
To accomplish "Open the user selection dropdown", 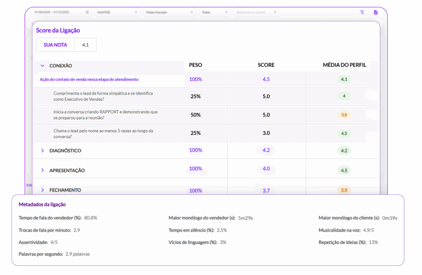I will coord(256,12).
